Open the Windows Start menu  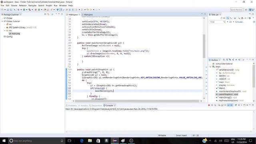click(4, 140)
